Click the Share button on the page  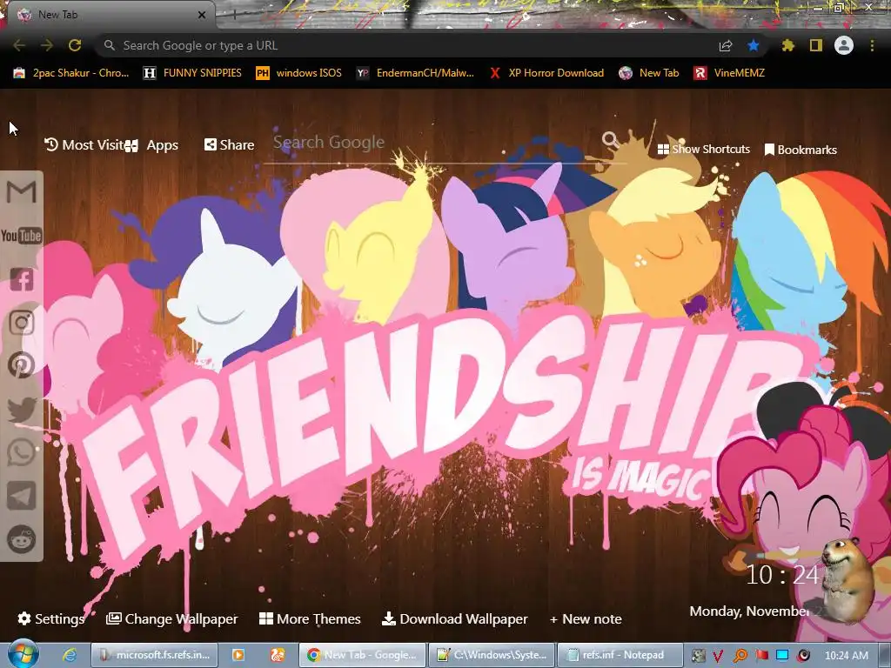[x=229, y=145]
